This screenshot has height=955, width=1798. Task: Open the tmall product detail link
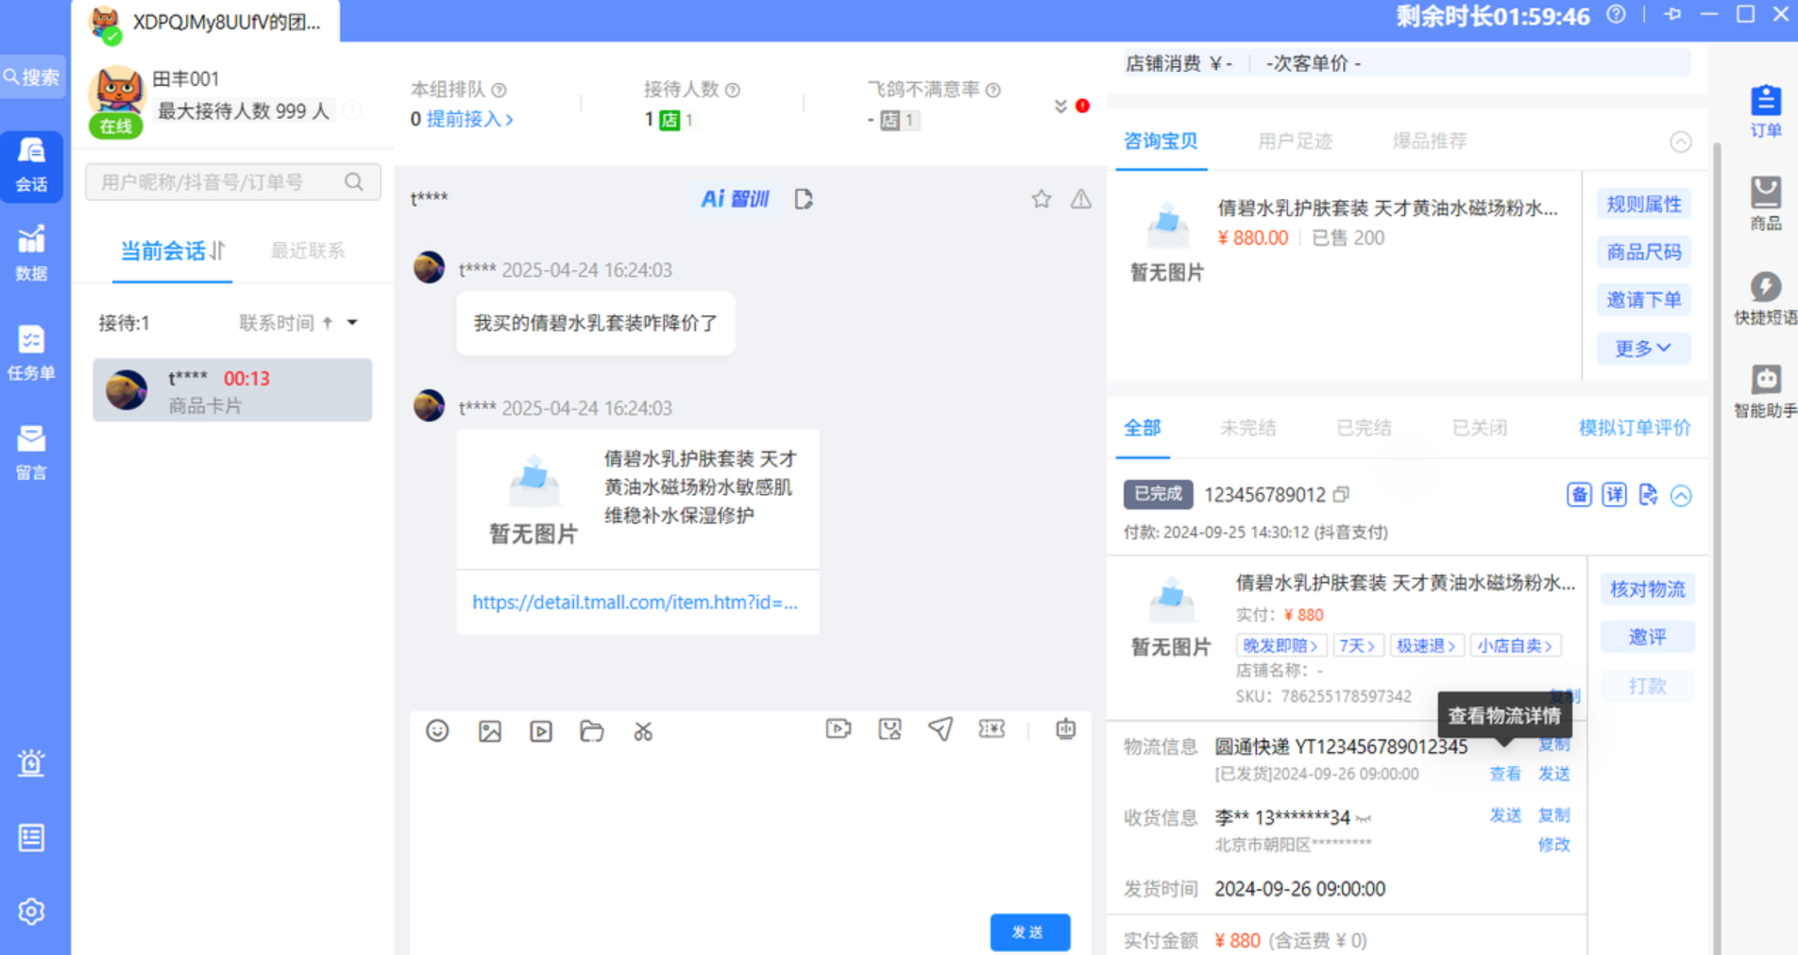pos(635,602)
